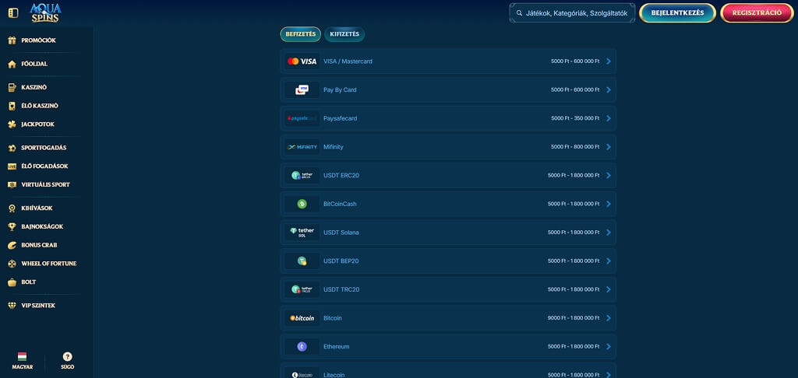
Task: Click the Bitcoin logo
Action: point(302,318)
